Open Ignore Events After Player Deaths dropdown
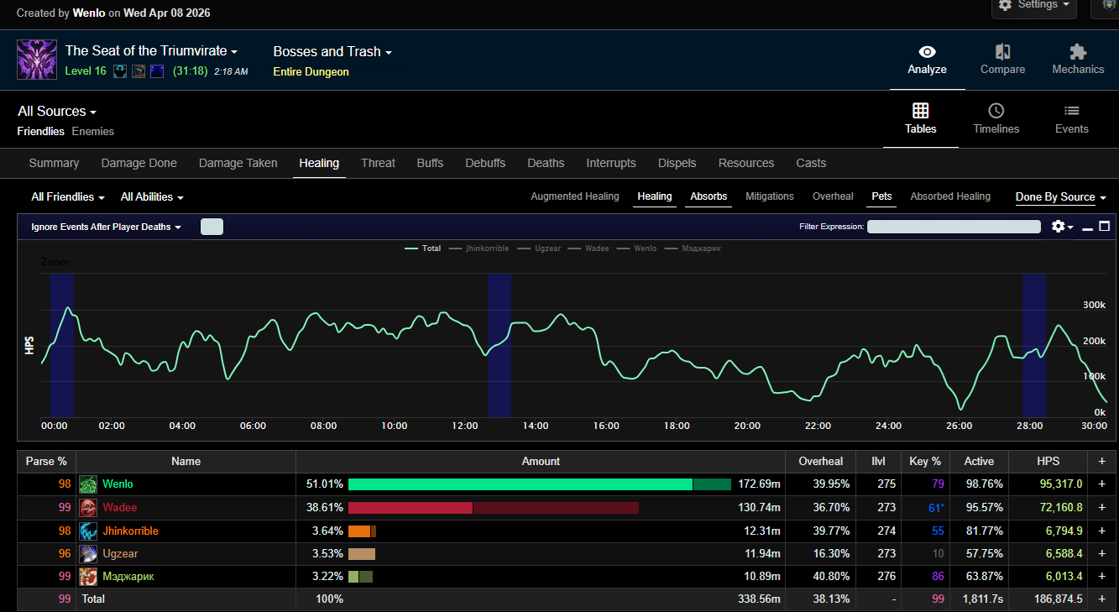This screenshot has width=1119, height=612. (x=106, y=227)
